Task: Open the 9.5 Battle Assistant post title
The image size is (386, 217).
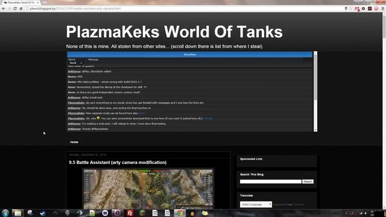Action: (118, 162)
